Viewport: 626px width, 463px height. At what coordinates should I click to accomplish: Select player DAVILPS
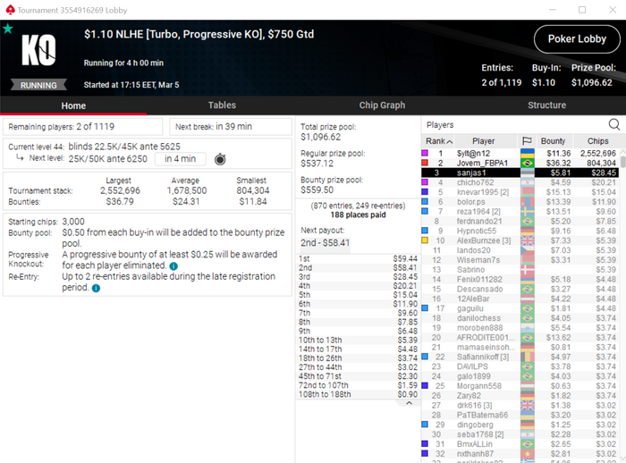pos(520,366)
